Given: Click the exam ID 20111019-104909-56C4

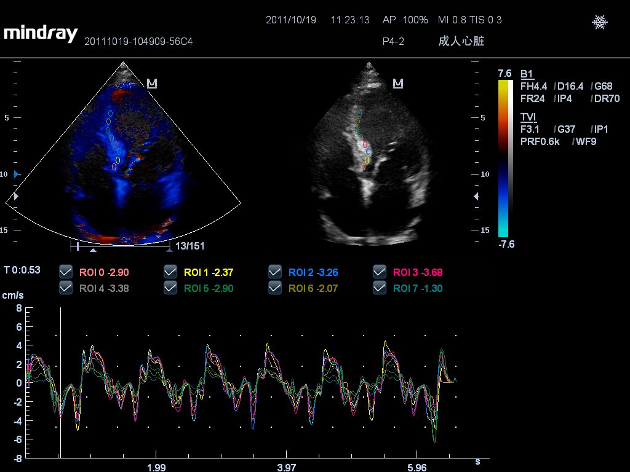Looking at the screenshot, I should (138, 41).
